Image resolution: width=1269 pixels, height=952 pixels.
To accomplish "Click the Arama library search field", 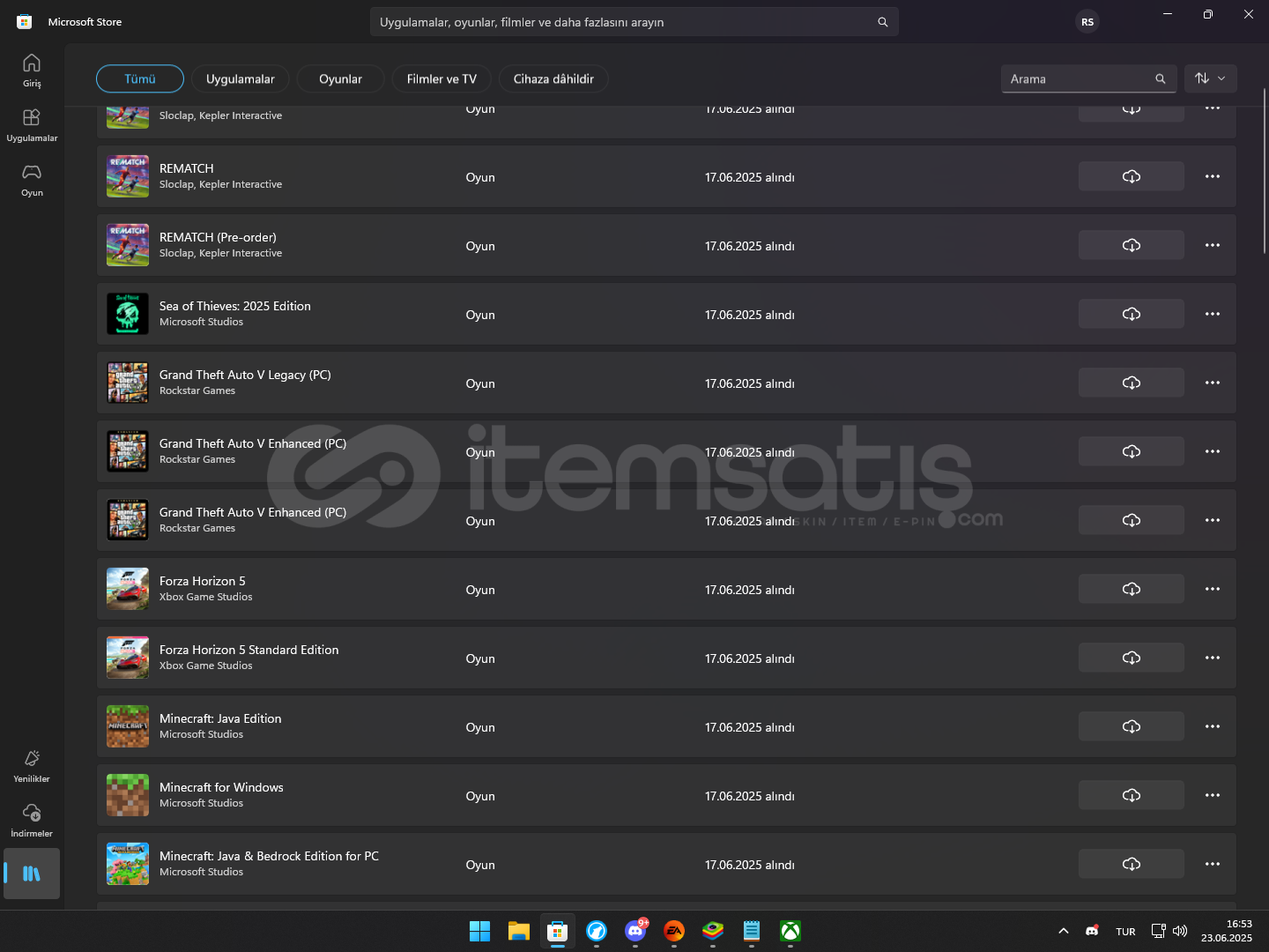I will (1088, 78).
